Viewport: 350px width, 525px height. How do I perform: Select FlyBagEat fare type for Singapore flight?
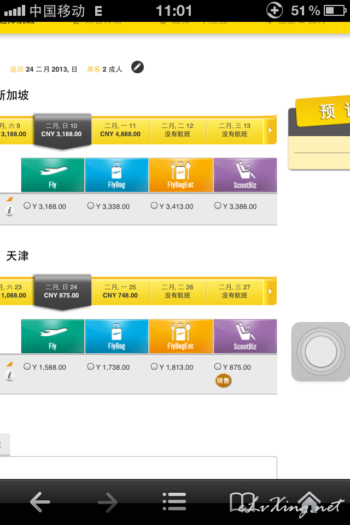(181, 175)
